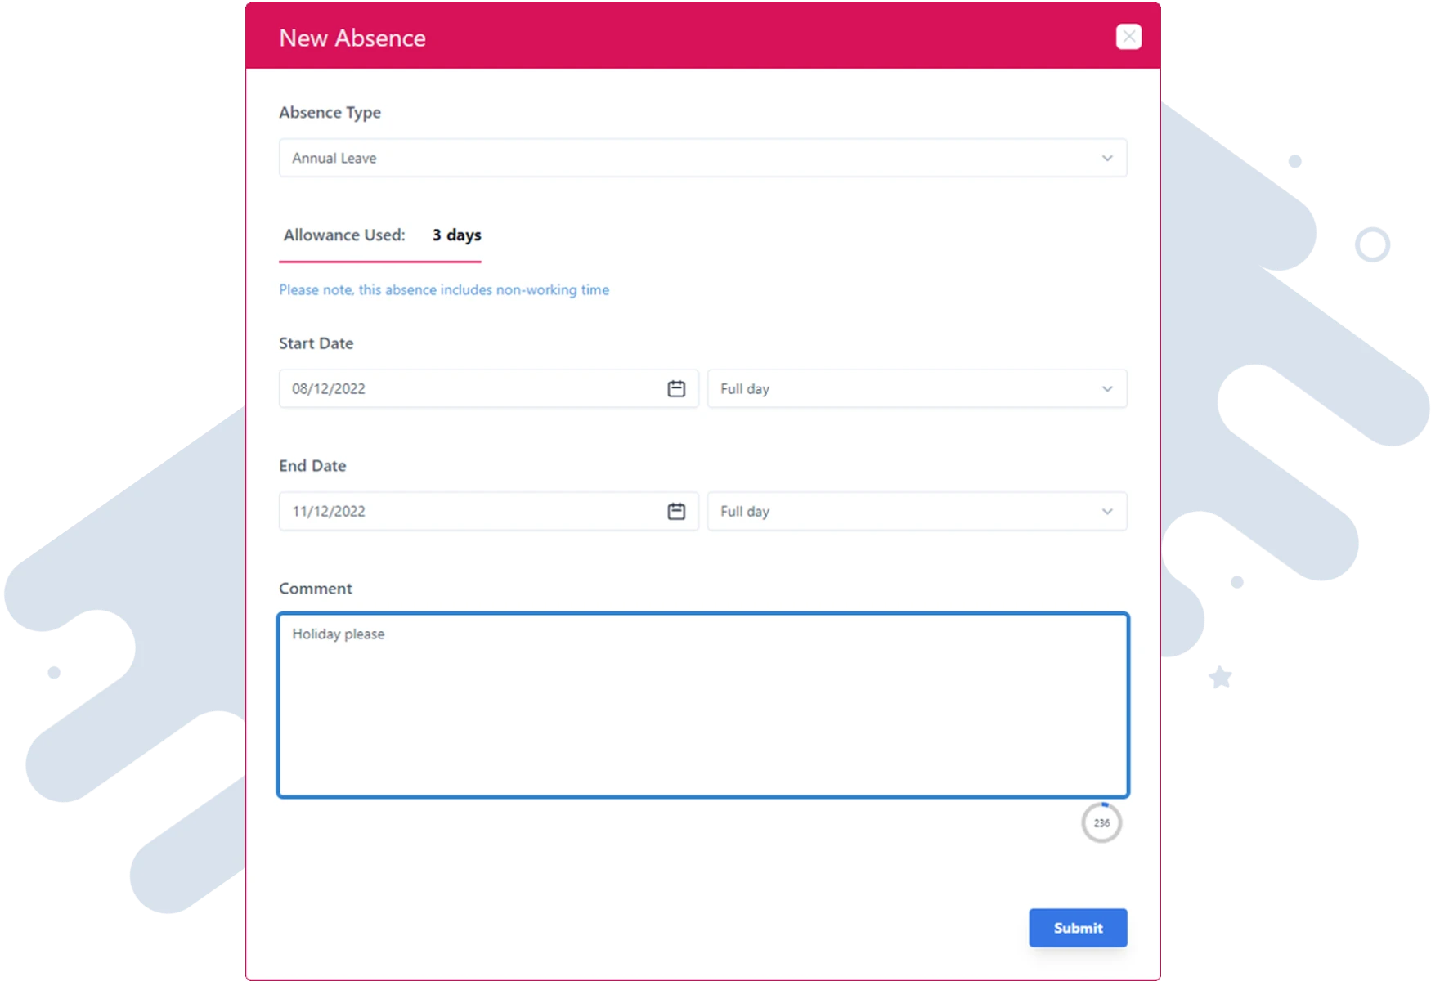Click the chevron on end Full day selector
This screenshot has height=981, width=1431.
click(x=1108, y=511)
